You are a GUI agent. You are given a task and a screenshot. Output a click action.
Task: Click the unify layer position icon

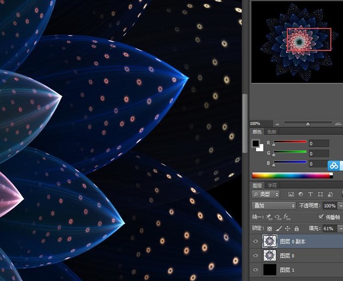click(269, 217)
